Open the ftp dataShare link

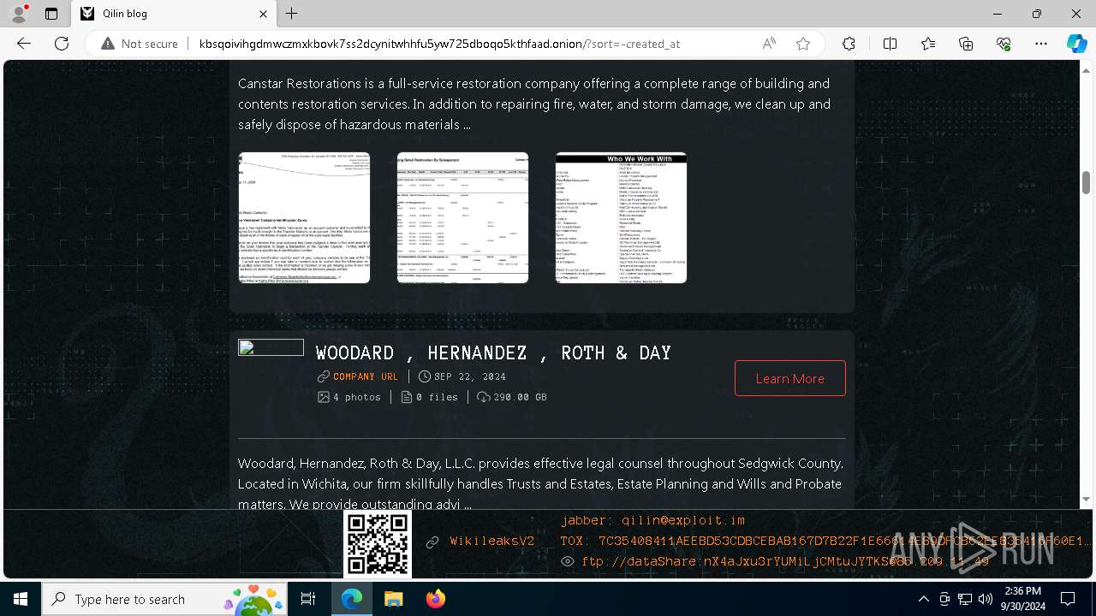(x=785, y=561)
